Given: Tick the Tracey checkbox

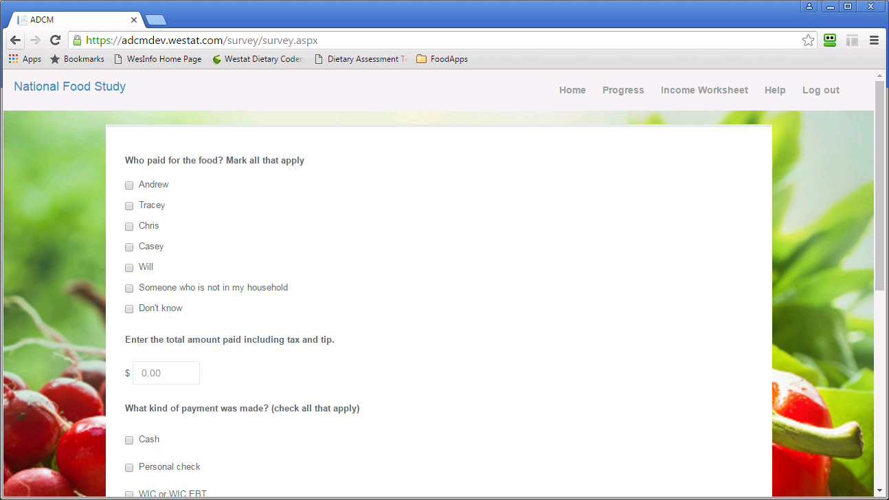Looking at the screenshot, I should pos(129,206).
